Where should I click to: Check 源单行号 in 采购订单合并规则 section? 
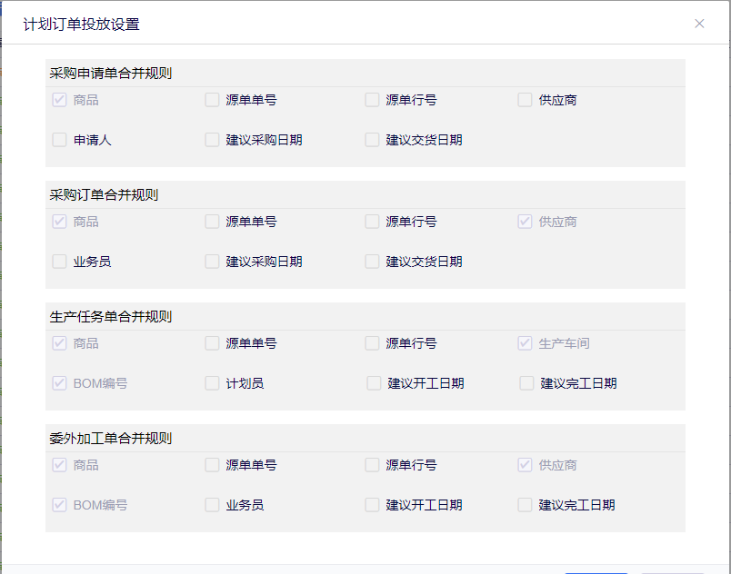pos(372,222)
